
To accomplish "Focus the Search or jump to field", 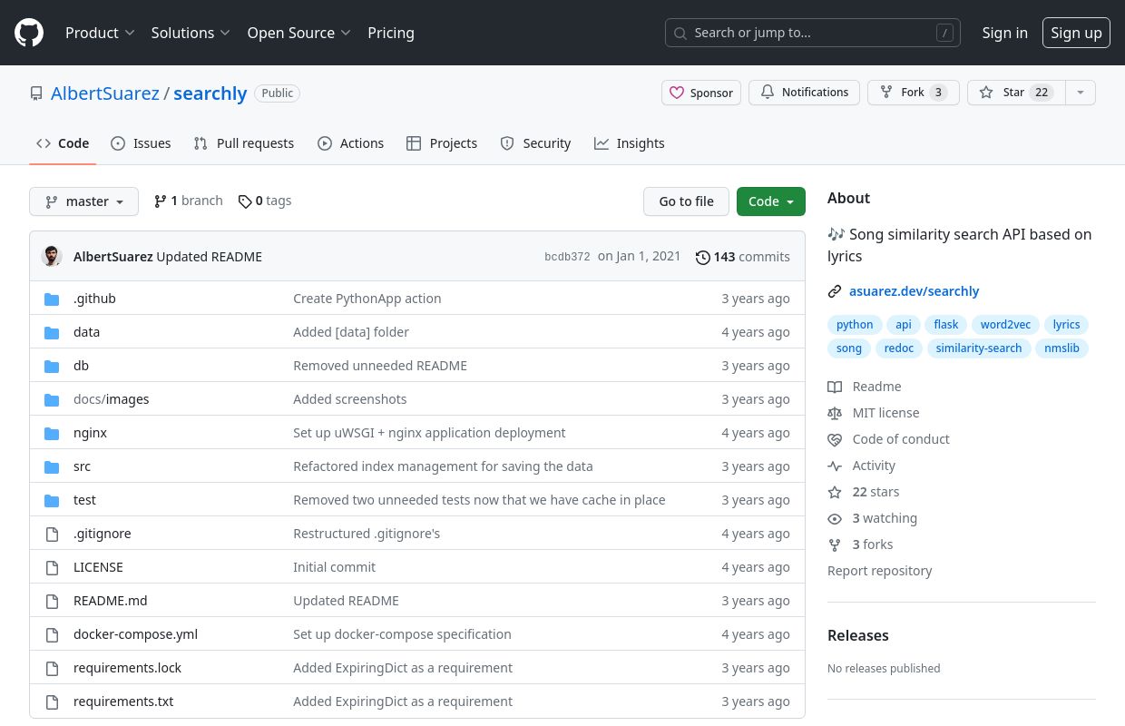I will click(x=813, y=33).
